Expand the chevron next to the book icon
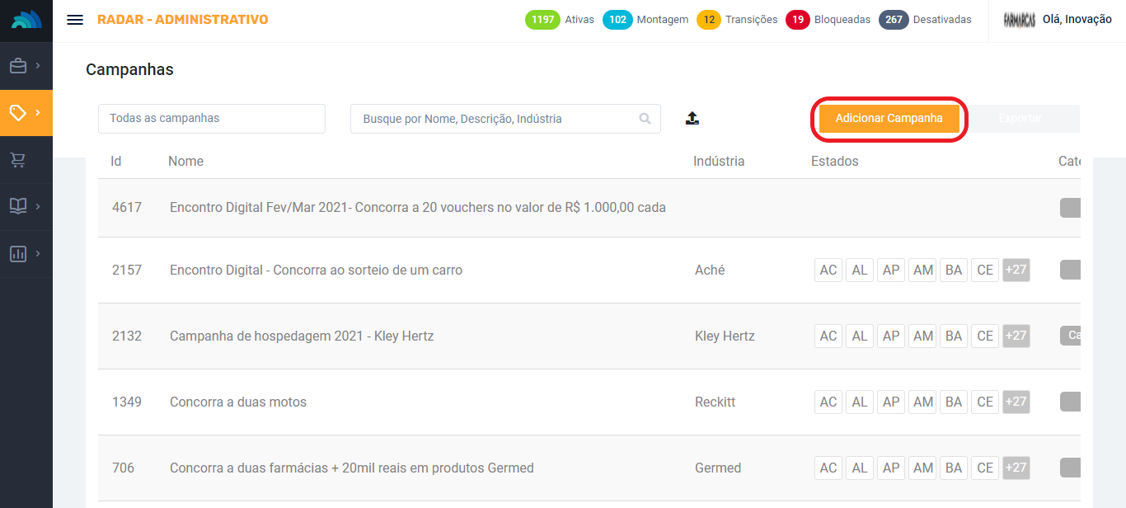The image size is (1126, 508). pos(38,206)
